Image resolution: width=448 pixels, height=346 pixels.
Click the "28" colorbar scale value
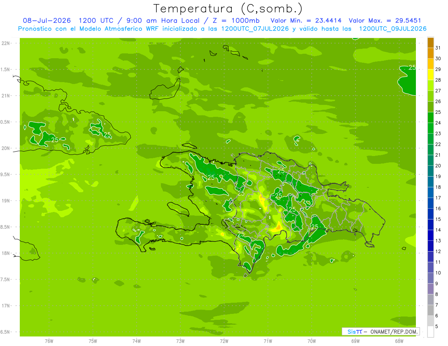click(x=438, y=80)
